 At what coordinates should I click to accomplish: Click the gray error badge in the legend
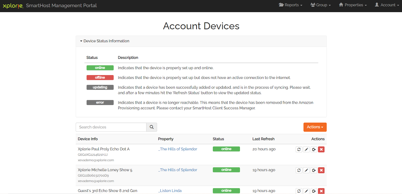click(100, 103)
